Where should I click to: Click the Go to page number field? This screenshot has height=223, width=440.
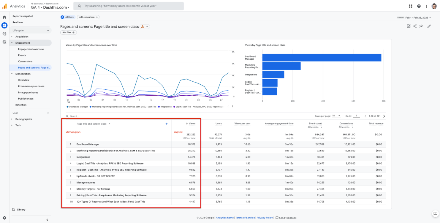[357, 116]
